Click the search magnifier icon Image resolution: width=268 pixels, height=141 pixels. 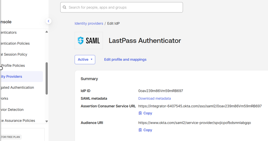(x=65, y=8)
